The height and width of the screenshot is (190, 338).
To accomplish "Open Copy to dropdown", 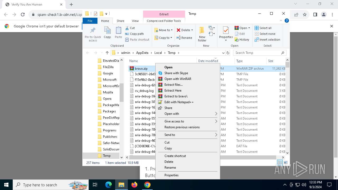I will pyautogui.click(x=163, y=38).
